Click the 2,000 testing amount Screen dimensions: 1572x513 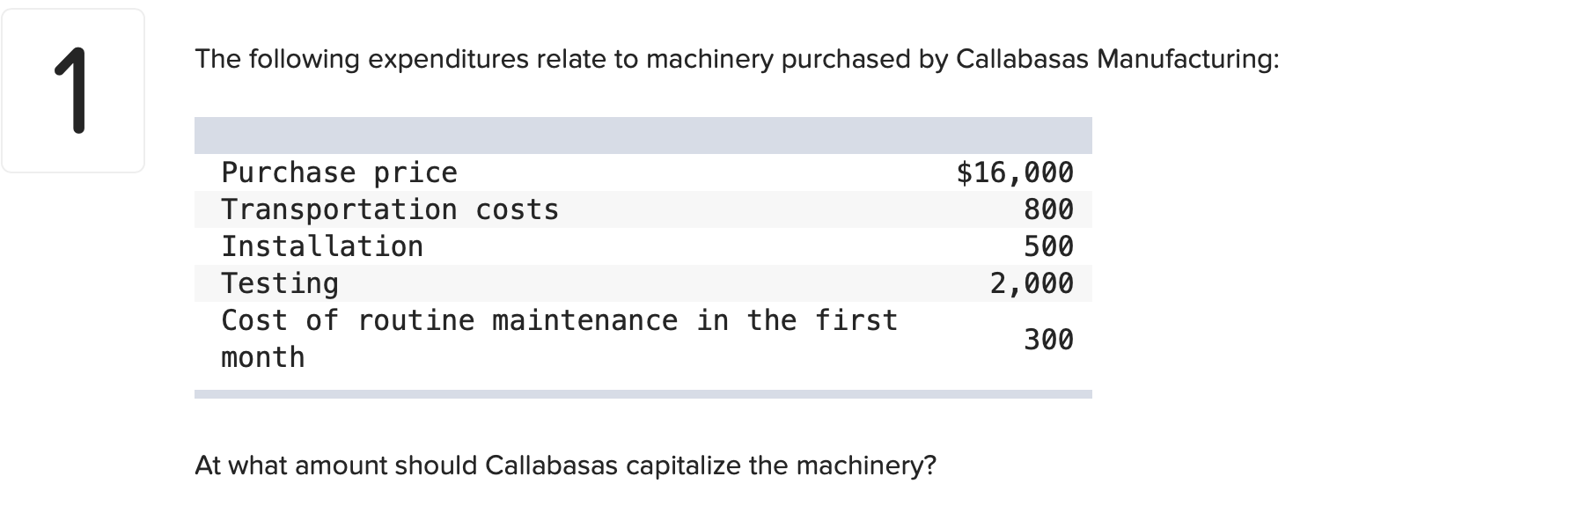tap(1032, 283)
